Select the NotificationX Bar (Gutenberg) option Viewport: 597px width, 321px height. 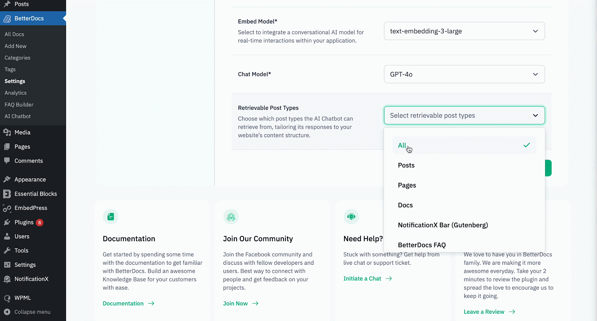tap(443, 225)
